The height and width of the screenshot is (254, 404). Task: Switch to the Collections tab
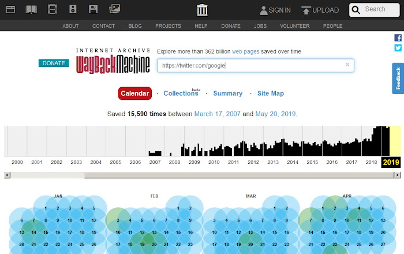click(x=181, y=94)
